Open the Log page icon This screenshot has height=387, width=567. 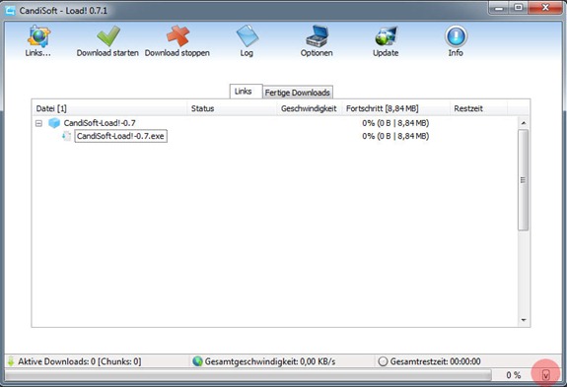247,35
